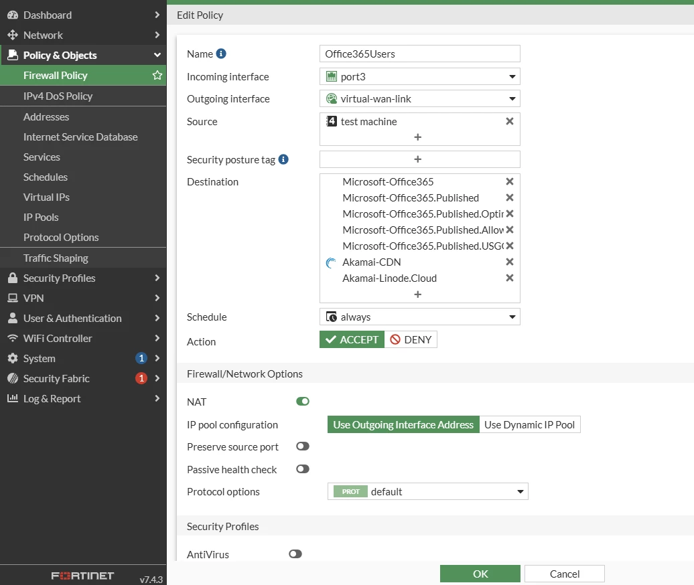Add a new source with the plus
The width and height of the screenshot is (694, 585).
click(x=417, y=137)
